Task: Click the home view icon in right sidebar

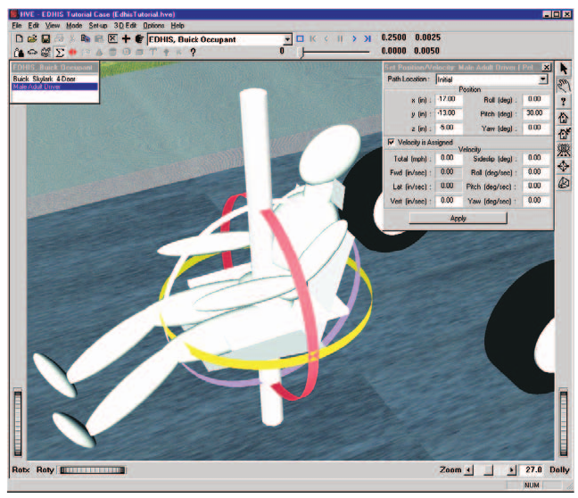Action: coord(563,118)
